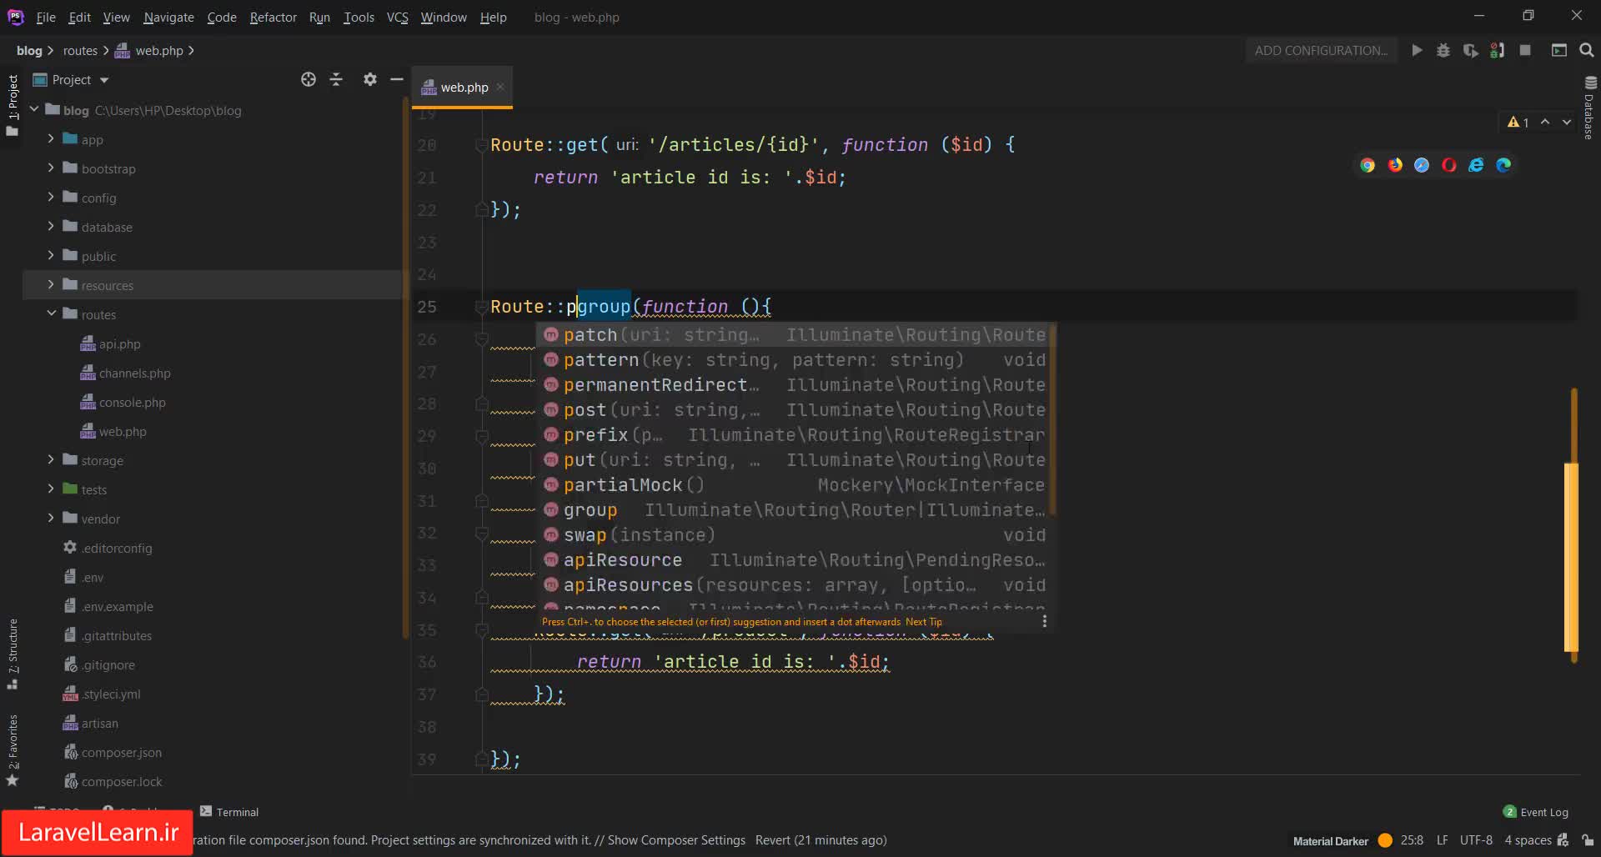Click the locate-file target icon in Project panel
Image resolution: width=1601 pixels, height=857 pixels.
pyautogui.click(x=309, y=79)
